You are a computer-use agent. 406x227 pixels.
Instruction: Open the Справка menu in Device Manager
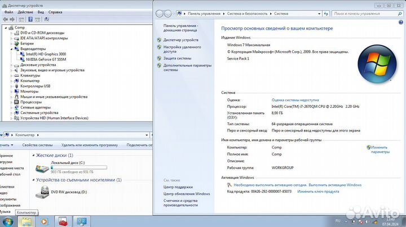pos(55,12)
